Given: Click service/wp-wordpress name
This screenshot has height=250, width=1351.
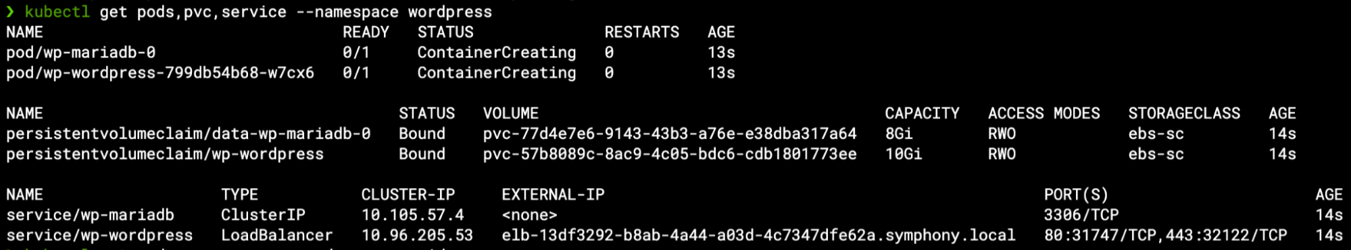Looking at the screenshot, I should [99, 235].
